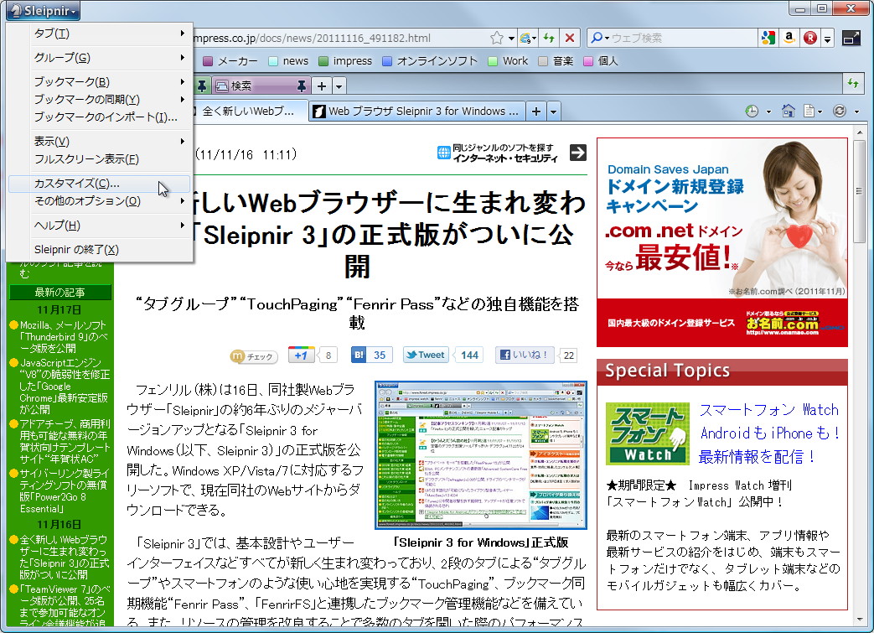
Task: Open スマートフォン Watch promo link
Action: point(769,433)
